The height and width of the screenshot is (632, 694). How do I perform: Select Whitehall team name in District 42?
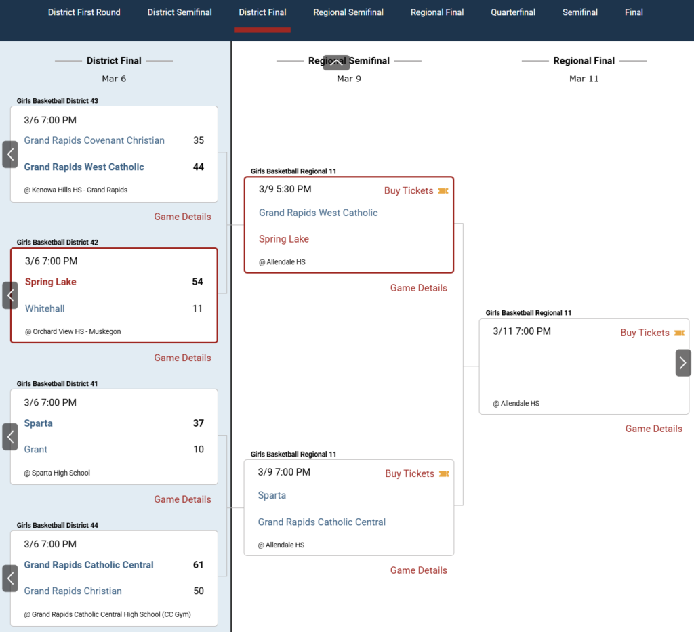pyautogui.click(x=45, y=308)
